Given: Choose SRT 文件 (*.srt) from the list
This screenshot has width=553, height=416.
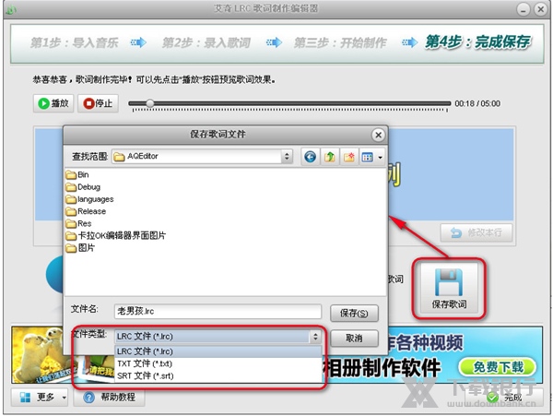Looking at the screenshot, I should [x=218, y=375].
